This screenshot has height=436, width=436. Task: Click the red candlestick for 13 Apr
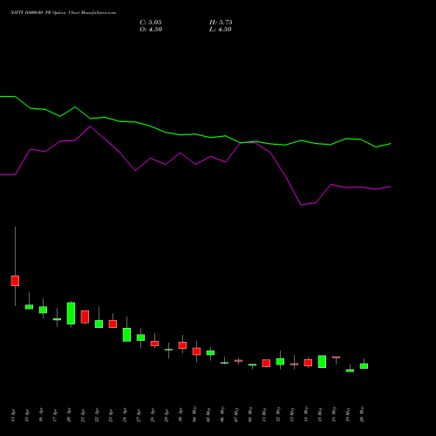pyautogui.click(x=15, y=281)
